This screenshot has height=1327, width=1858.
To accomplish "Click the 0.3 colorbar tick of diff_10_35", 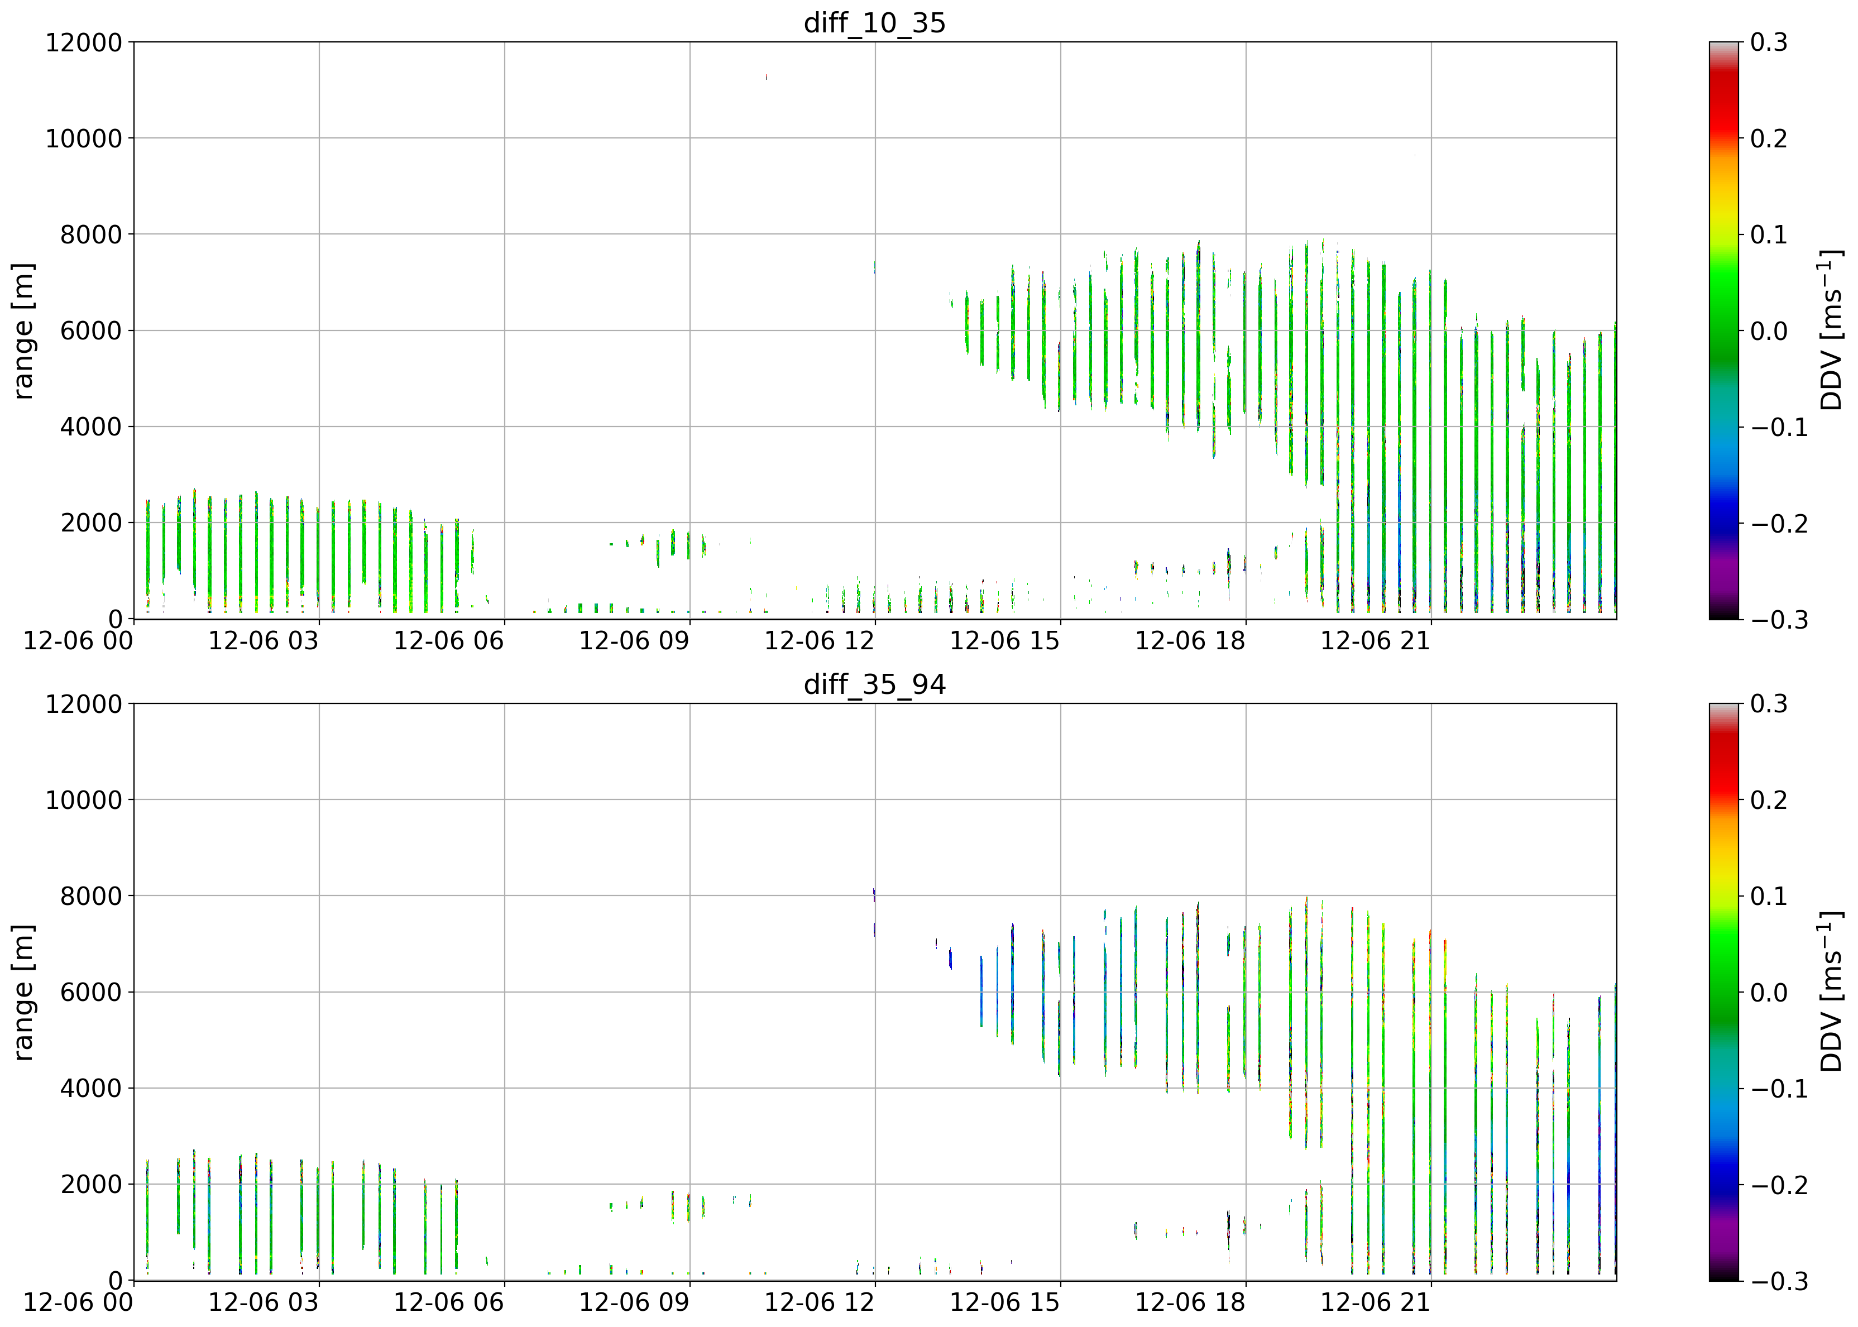I will pos(1769,42).
